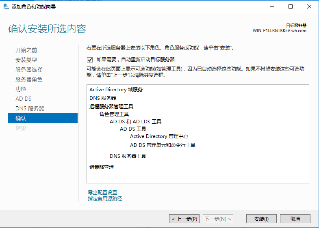Open the 功能 step in sidebar

tap(21, 89)
